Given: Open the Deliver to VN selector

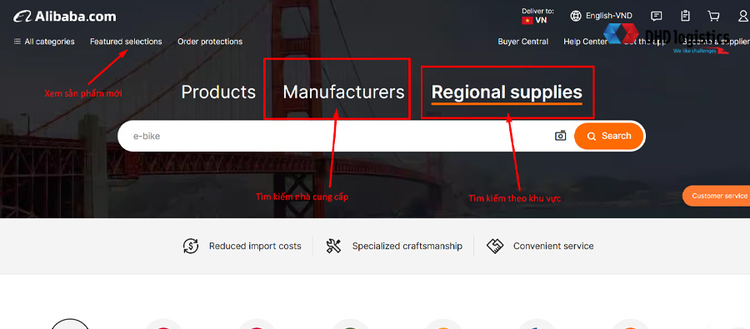Looking at the screenshot, I should tap(537, 16).
